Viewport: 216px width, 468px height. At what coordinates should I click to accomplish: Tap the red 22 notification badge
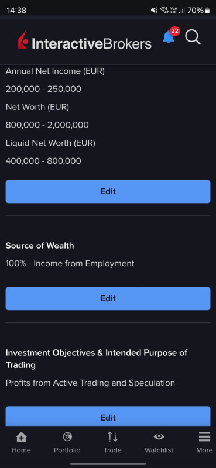[175, 31]
